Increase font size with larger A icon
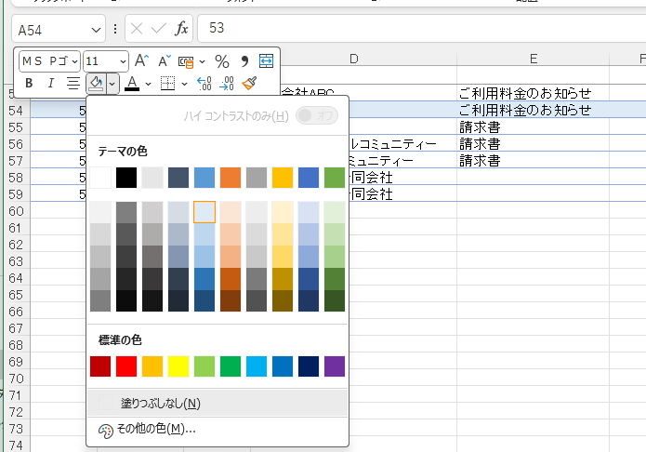 140,61
